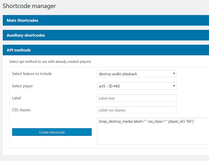The width and height of the screenshot is (209, 161).
Task: Click the 'Label' field caption
Action: point(16,98)
